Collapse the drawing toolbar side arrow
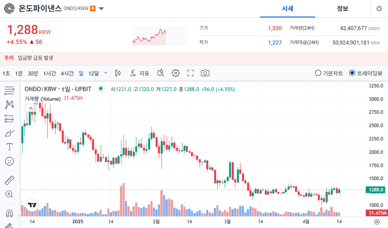 (x=19, y=216)
